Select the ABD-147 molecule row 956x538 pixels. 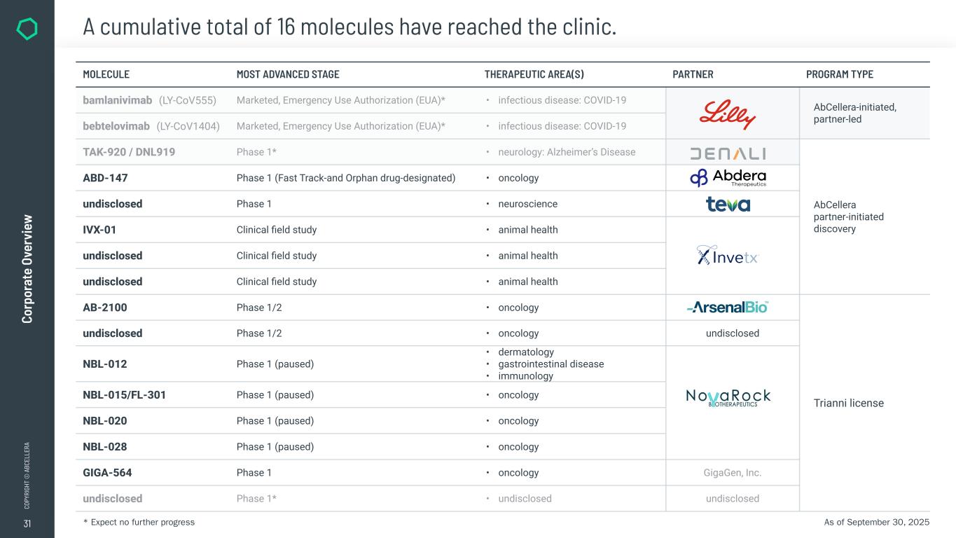click(x=106, y=178)
